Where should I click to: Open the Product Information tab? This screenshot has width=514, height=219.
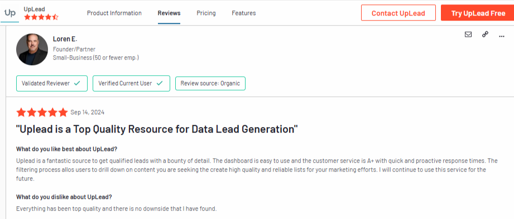114,13
